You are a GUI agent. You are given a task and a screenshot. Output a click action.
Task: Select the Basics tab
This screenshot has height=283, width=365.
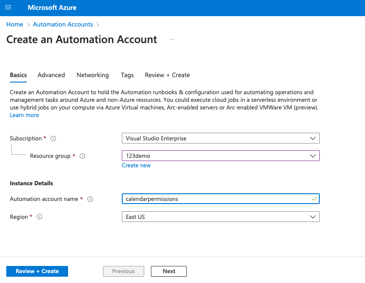pos(18,75)
